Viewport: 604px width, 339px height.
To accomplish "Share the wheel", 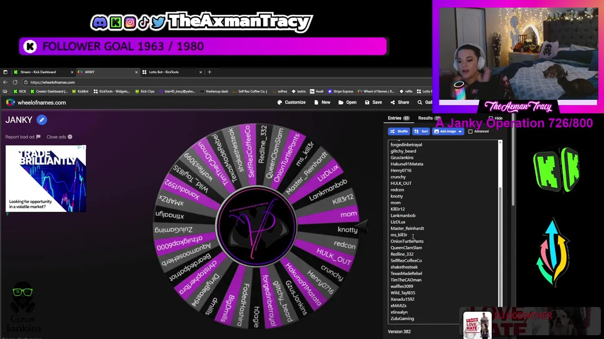I will (400, 102).
